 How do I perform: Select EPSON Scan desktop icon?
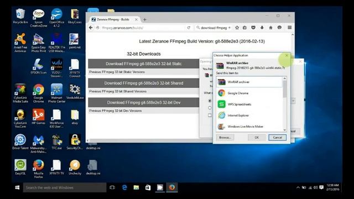pyautogui.click(x=39, y=66)
